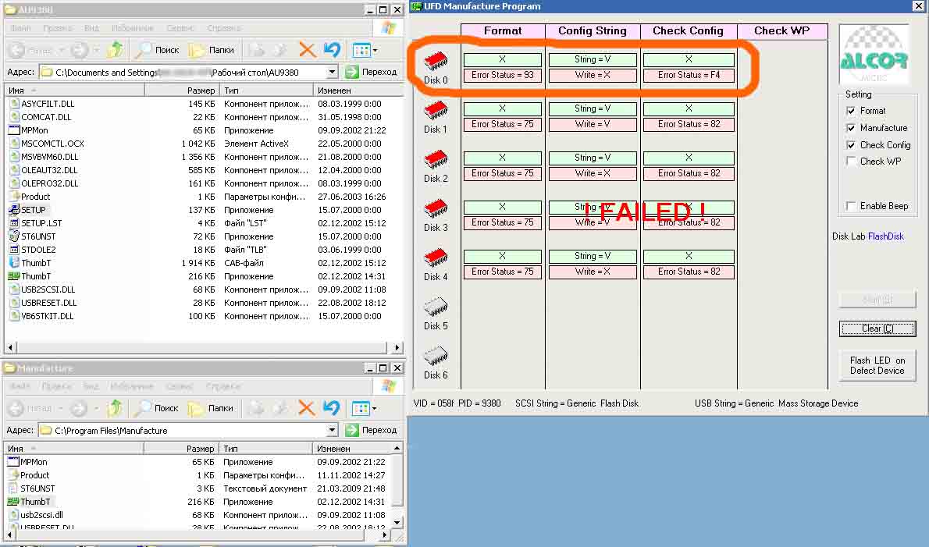Screen dimensions: 929x547
Task: Select ST6UNST text document in Manufacture window
Action: point(31,488)
